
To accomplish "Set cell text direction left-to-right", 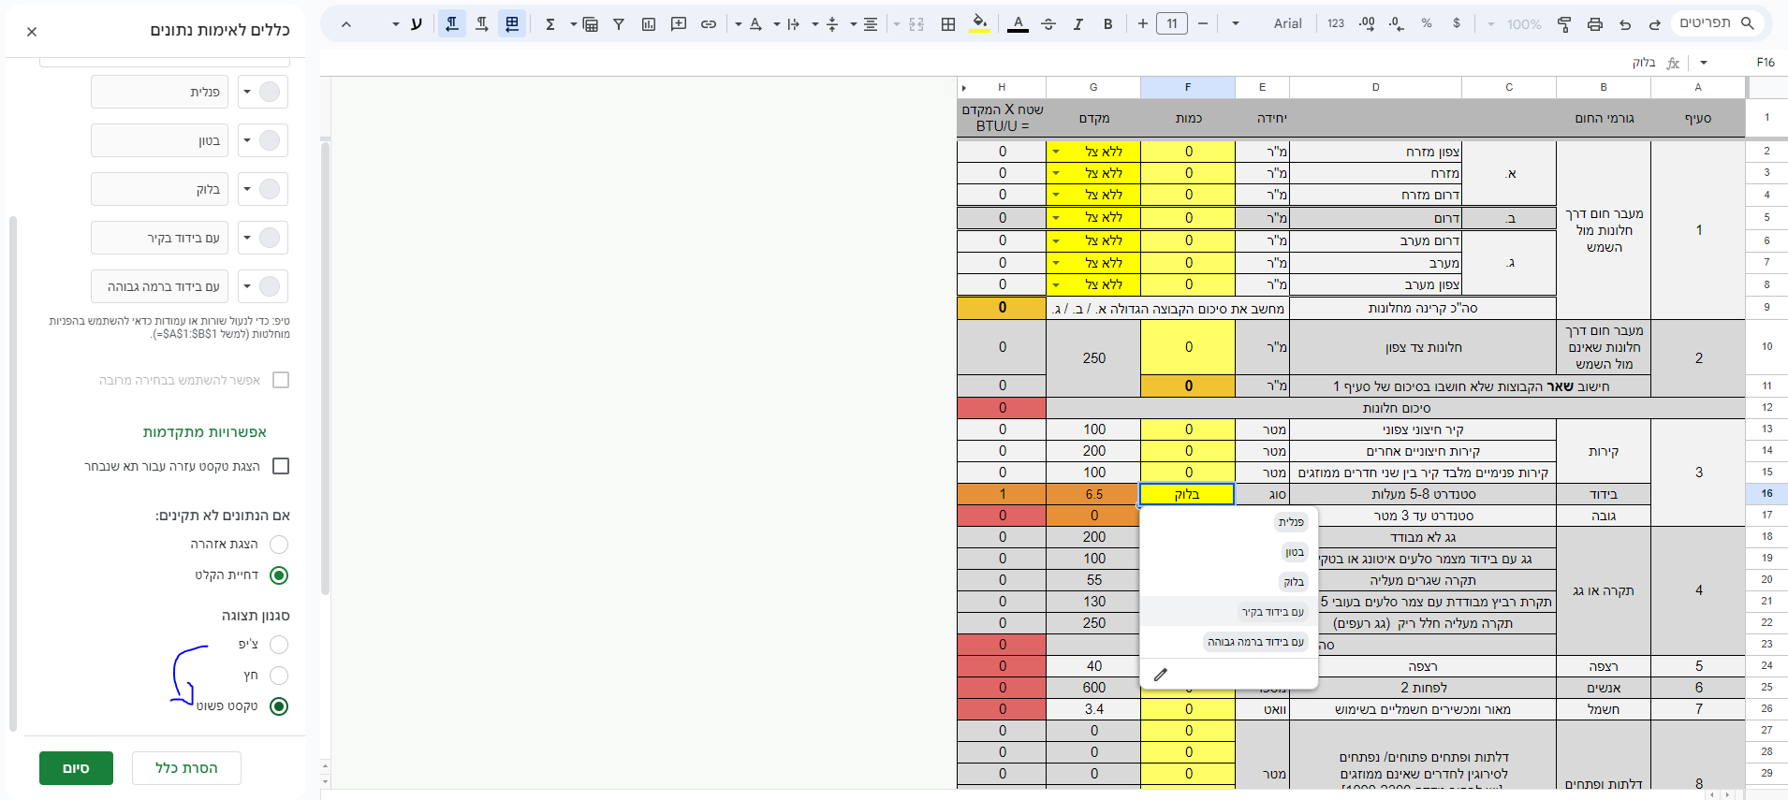I will click(x=482, y=24).
